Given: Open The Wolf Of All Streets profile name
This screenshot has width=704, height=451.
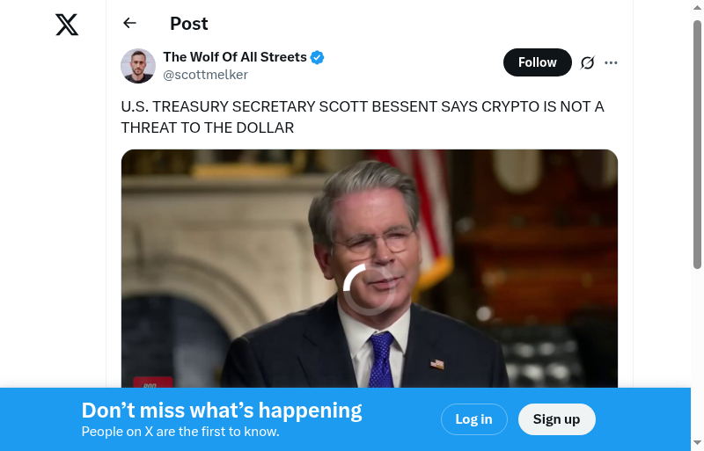Looking at the screenshot, I should [235, 57].
